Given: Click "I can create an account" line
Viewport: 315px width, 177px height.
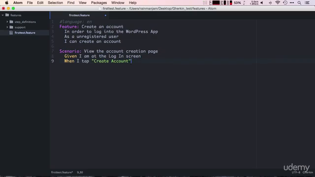Looking at the screenshot, I should [93, 41].
